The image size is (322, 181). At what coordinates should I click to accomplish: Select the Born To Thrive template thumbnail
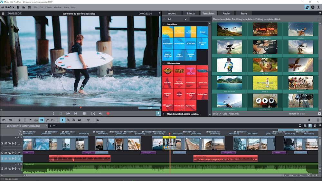click(x=229, y=83)
